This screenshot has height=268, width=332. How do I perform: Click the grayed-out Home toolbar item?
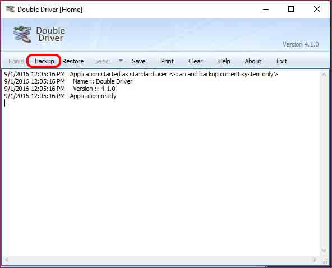16,61
